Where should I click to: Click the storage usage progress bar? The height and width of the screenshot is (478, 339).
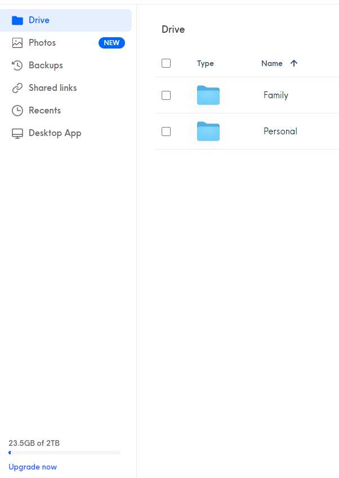coord(64,452)
